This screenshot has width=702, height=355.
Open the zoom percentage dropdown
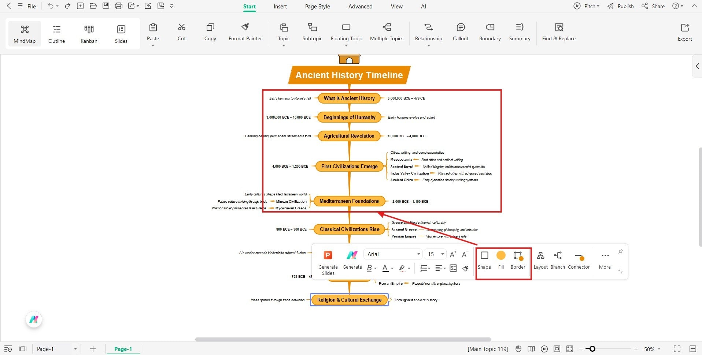pyautogui.click(x=652, y=349)
